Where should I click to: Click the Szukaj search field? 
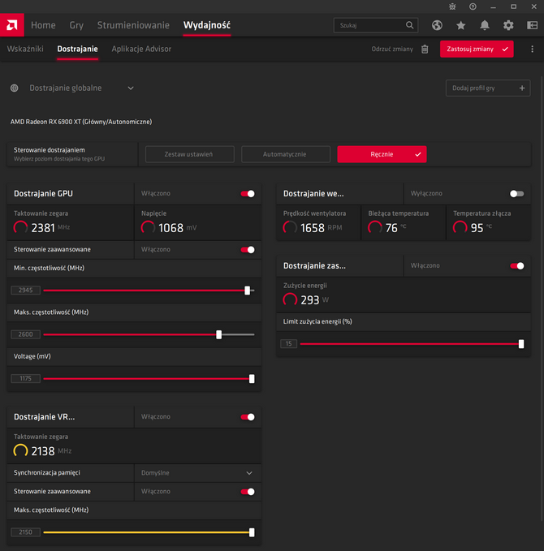[x=376, y=25]
